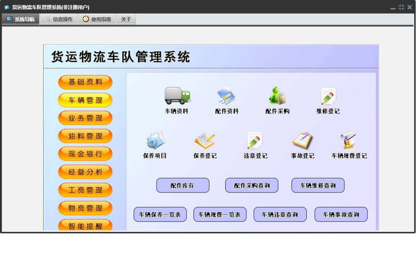Open 配件采购 shopper icon
The width and height of the screenshot is (416, 273).
pyautogui.click(x=277, y=96)
